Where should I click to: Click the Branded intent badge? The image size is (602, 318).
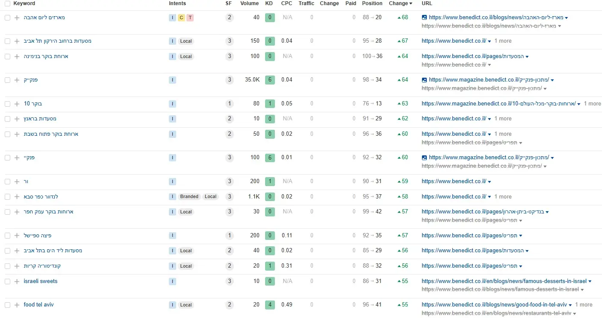tap(189, 197)
